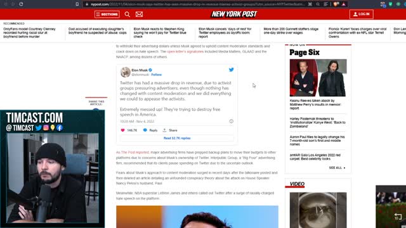Click the rewind 10 icon on floating video
Viewport: 406px width, 228px height.
tap(398, 217)
